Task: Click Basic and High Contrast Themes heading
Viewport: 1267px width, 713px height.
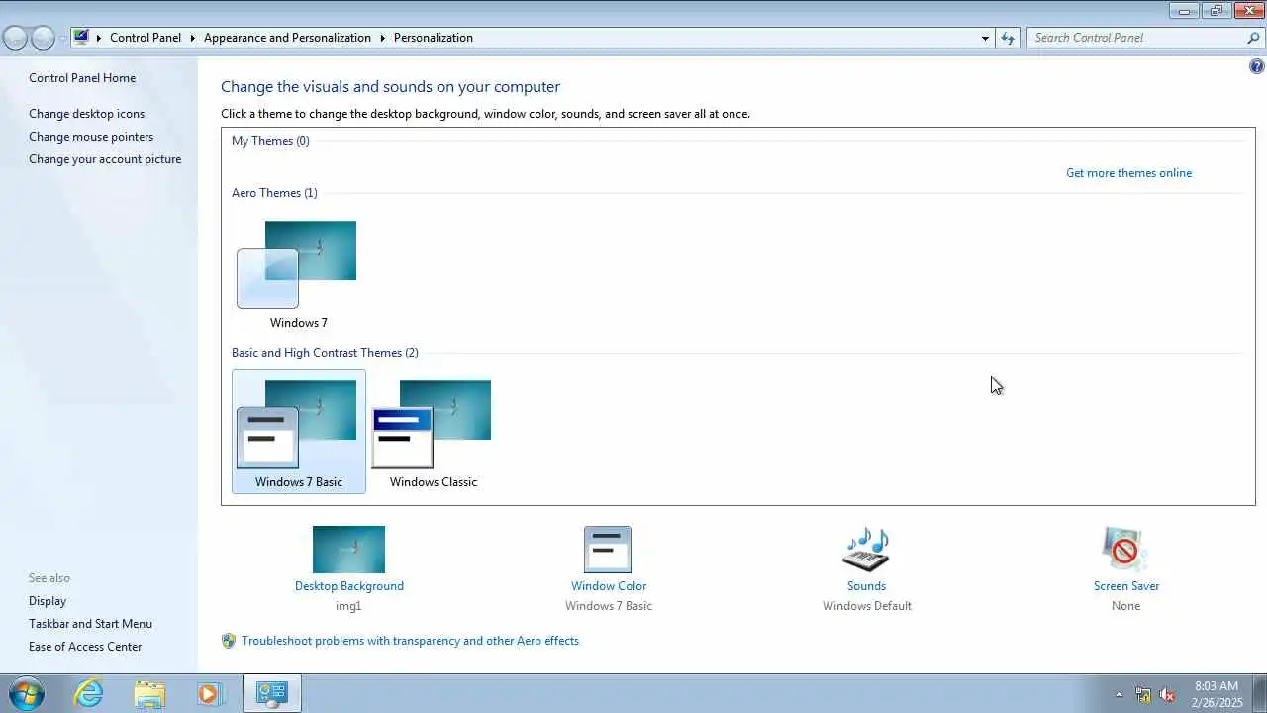Action: click(325, 353)
